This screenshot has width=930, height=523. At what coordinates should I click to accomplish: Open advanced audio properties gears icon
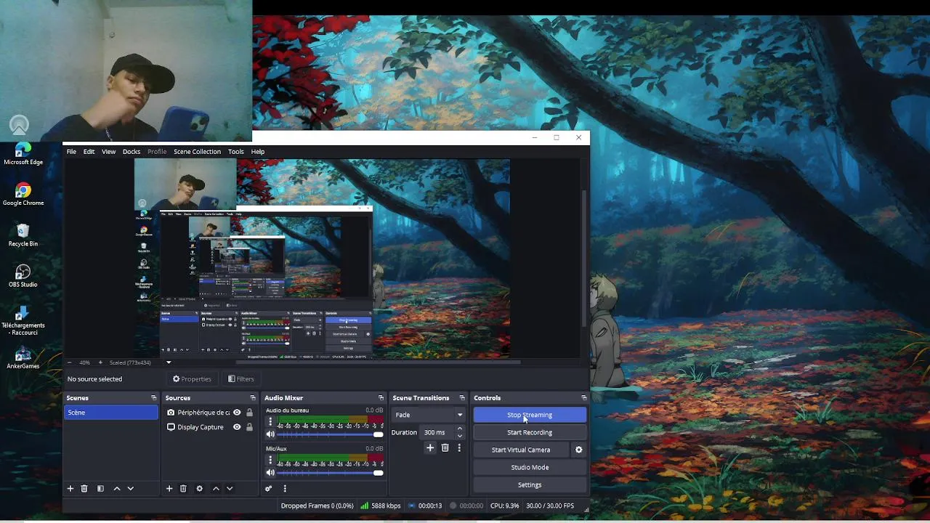(269, 489)
